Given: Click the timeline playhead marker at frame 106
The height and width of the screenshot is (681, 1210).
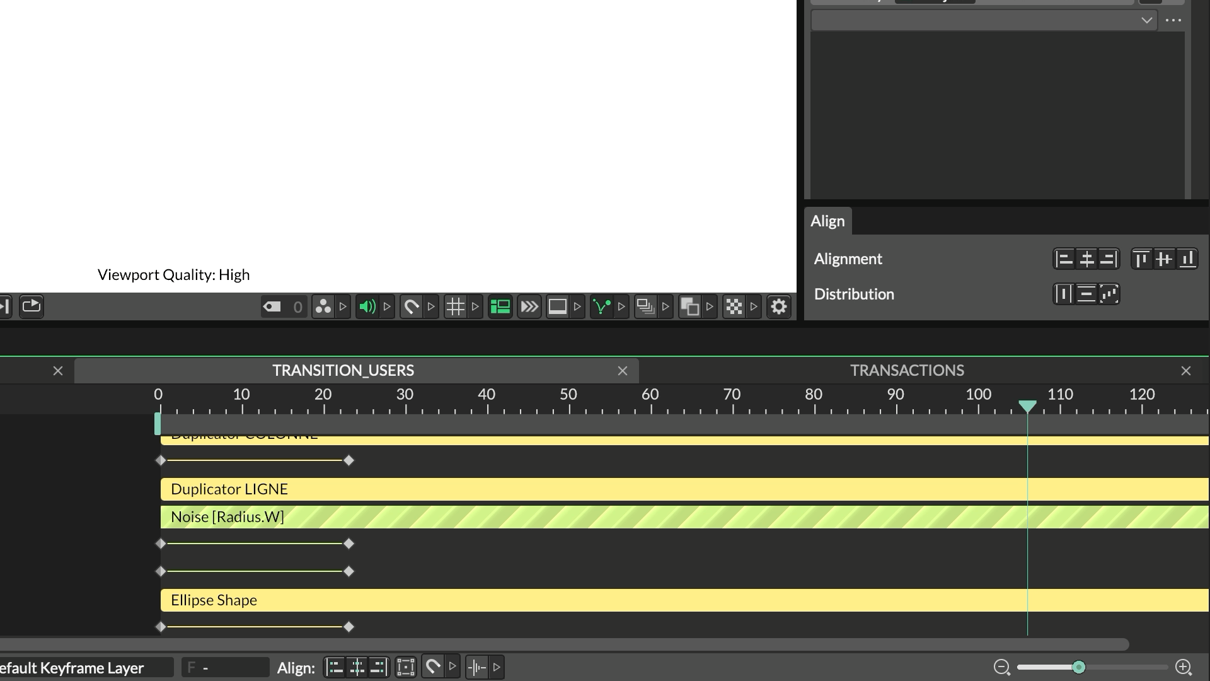Looking at the screenshot, I should (x=1027, y=405).
